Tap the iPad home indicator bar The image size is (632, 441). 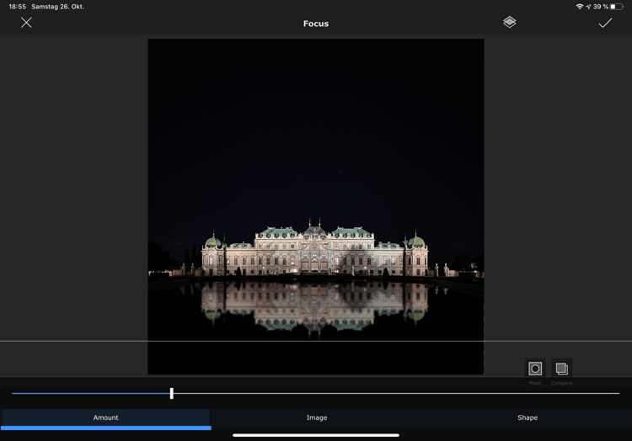(316, 435)
